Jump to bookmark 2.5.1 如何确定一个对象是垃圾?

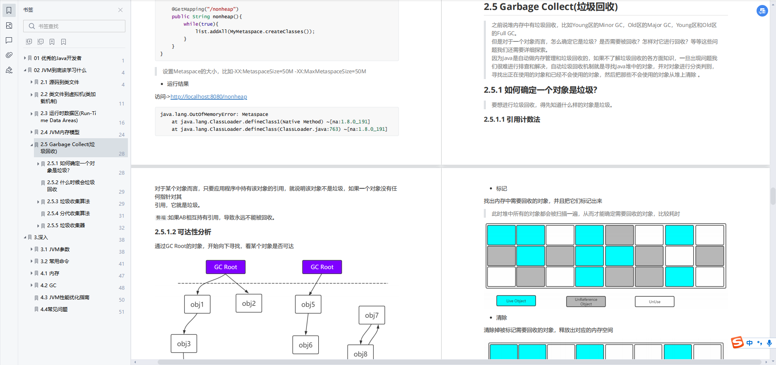point(71,167)
